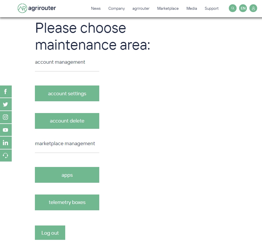Open the Twitter social sidebar icon
The height and width of the screenshot is (245, 262).
pos(5,104)
